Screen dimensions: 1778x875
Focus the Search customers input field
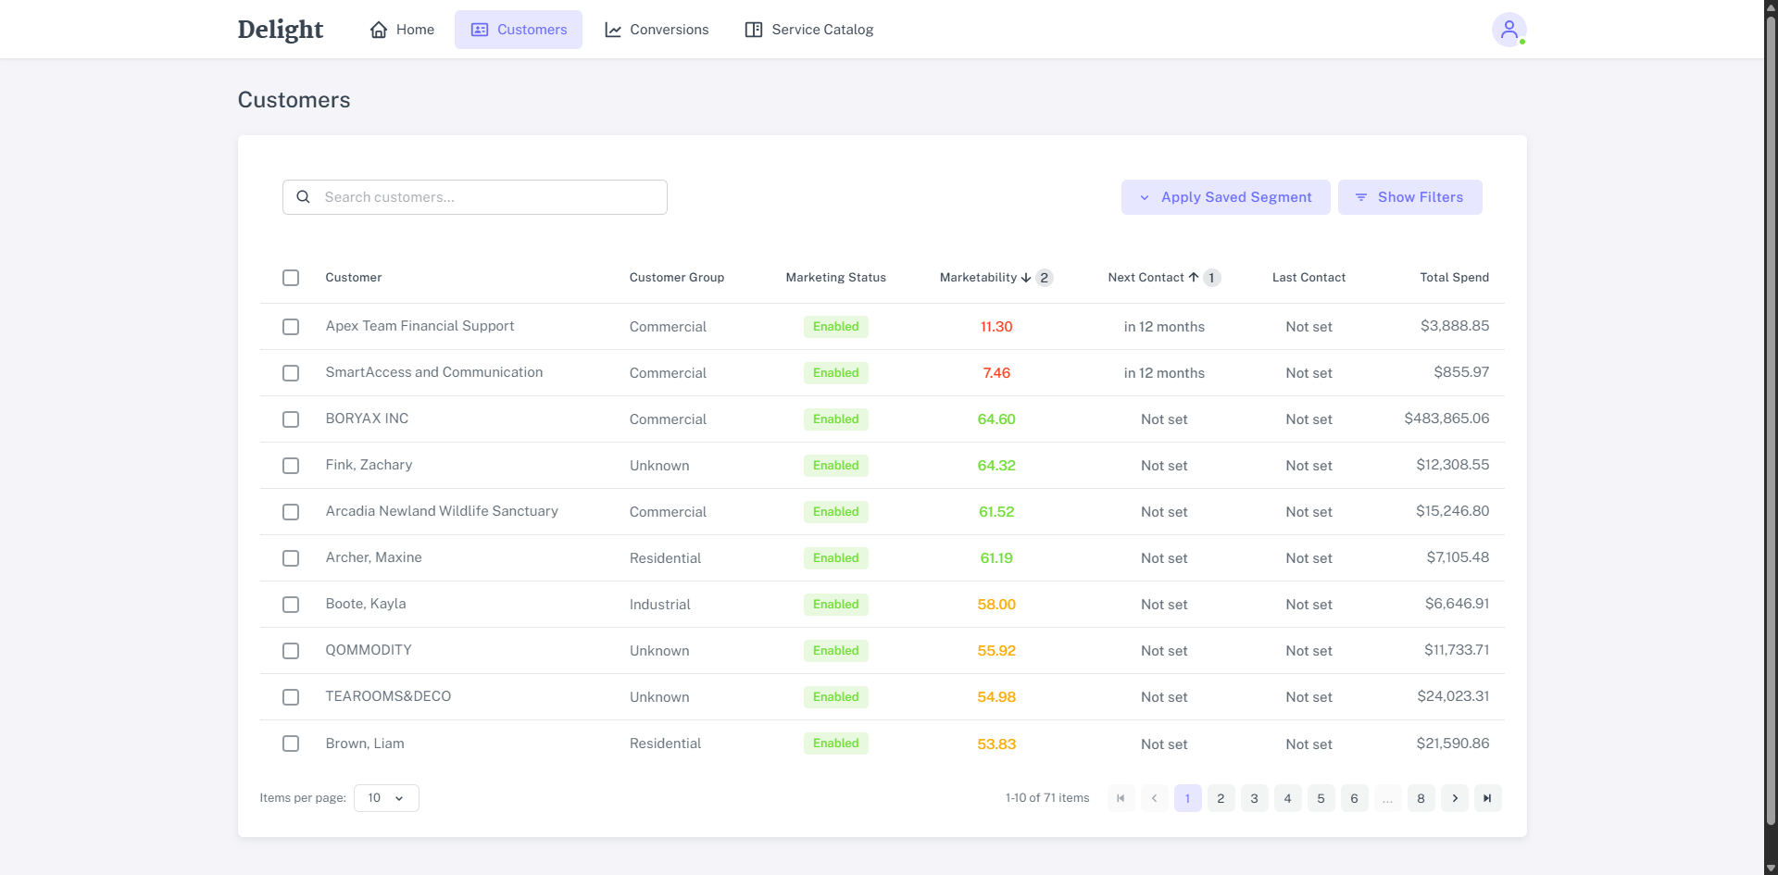[x=489, y=197]
